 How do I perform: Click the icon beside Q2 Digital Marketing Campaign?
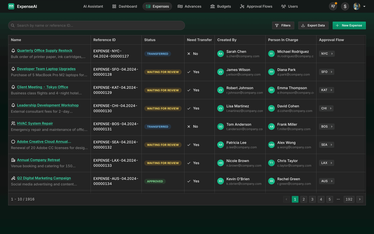pyautogui.click(x=13, y=178)
